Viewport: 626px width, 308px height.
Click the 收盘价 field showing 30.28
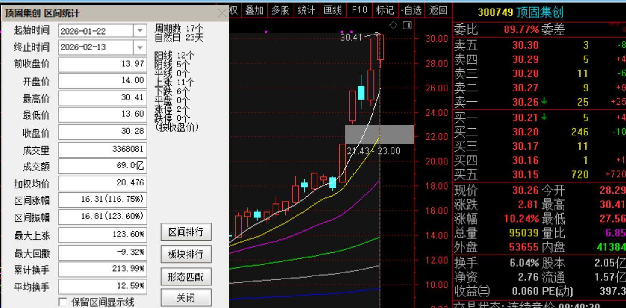click(x=103, y=132)
